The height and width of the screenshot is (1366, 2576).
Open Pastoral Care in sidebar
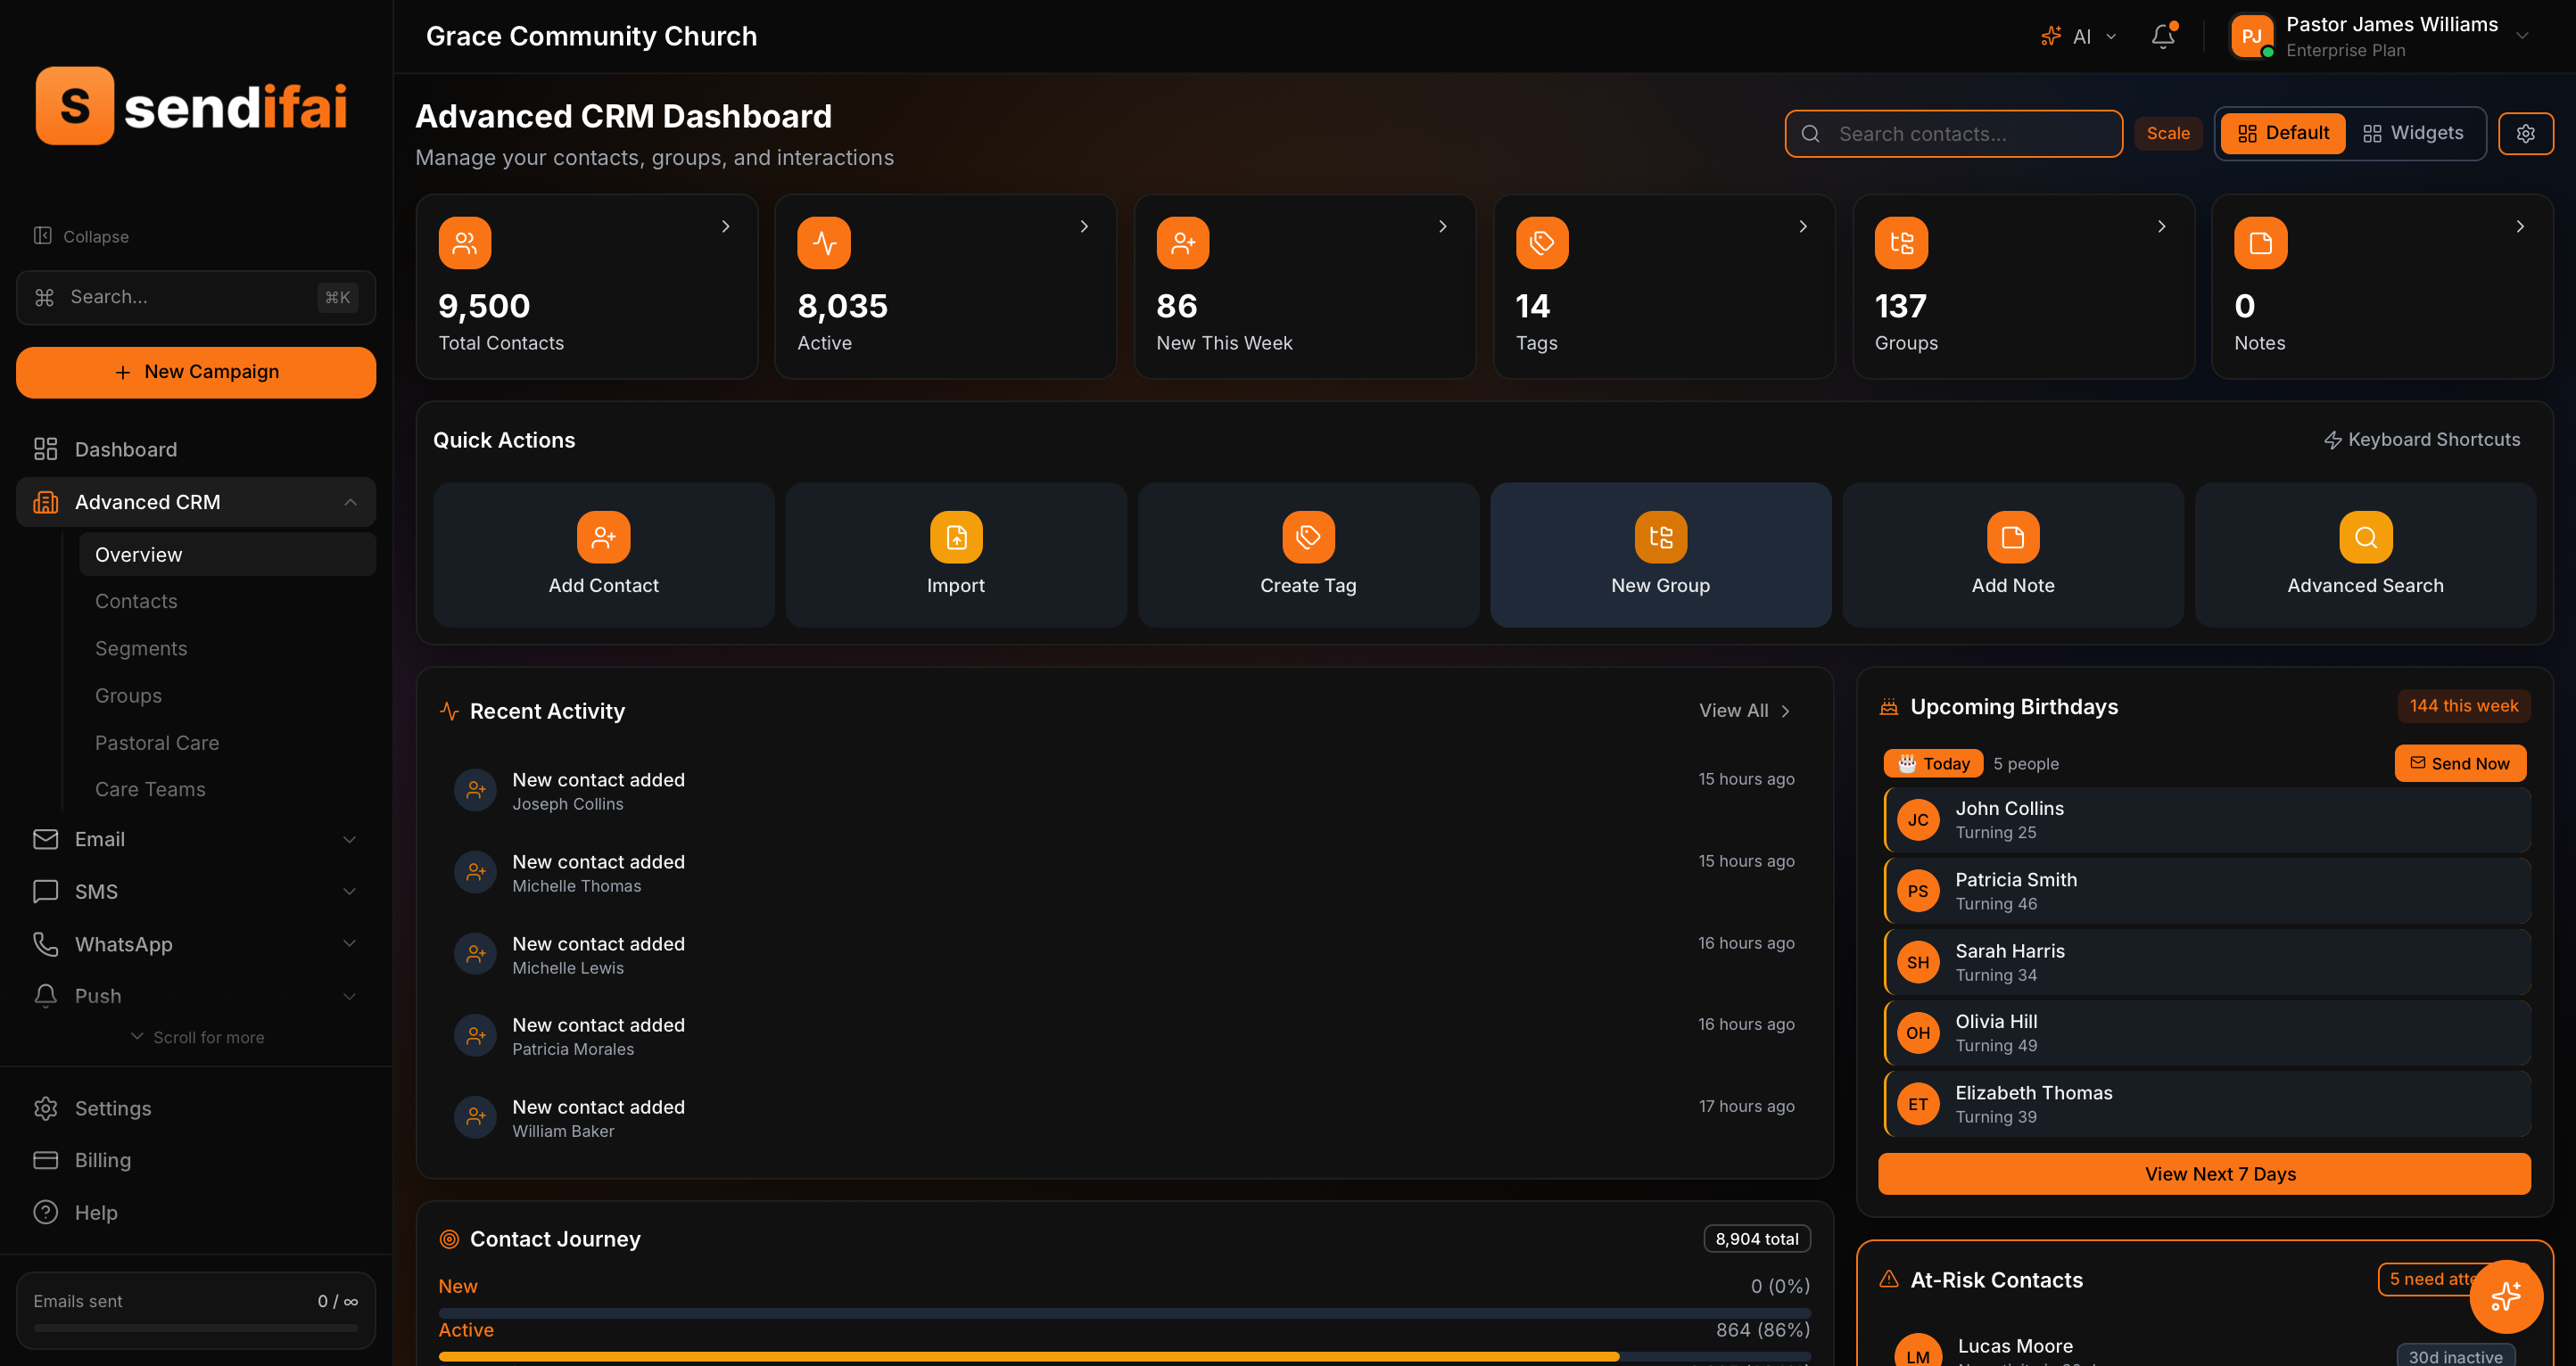click(157, 743)
